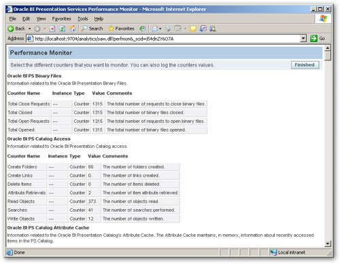The width and height of the screenshot is (340, 264).
Task: Click the Refresh icon in the toolbar
Action: [63, 29]
